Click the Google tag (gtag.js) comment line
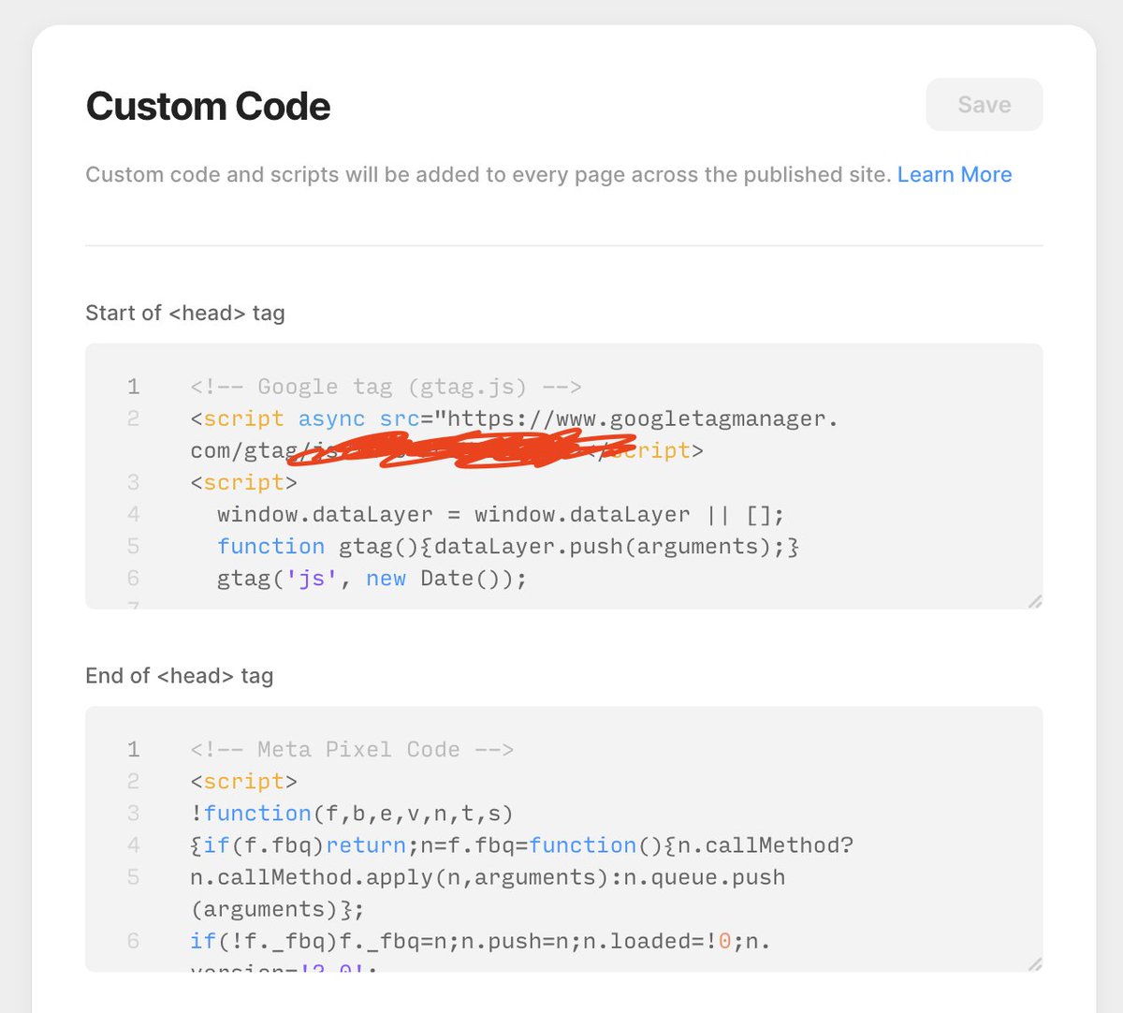 386,387
